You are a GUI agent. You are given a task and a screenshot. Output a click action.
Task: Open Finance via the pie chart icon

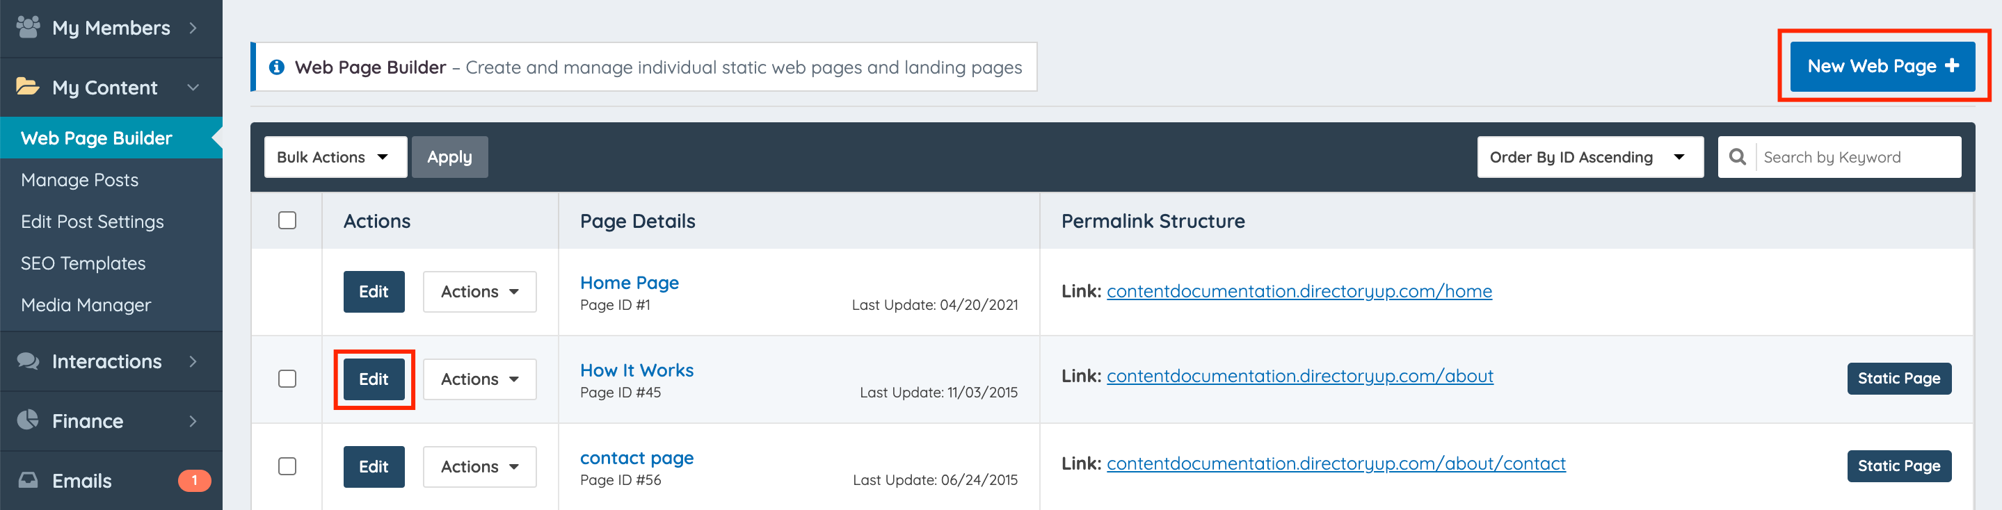click(29, 421)
